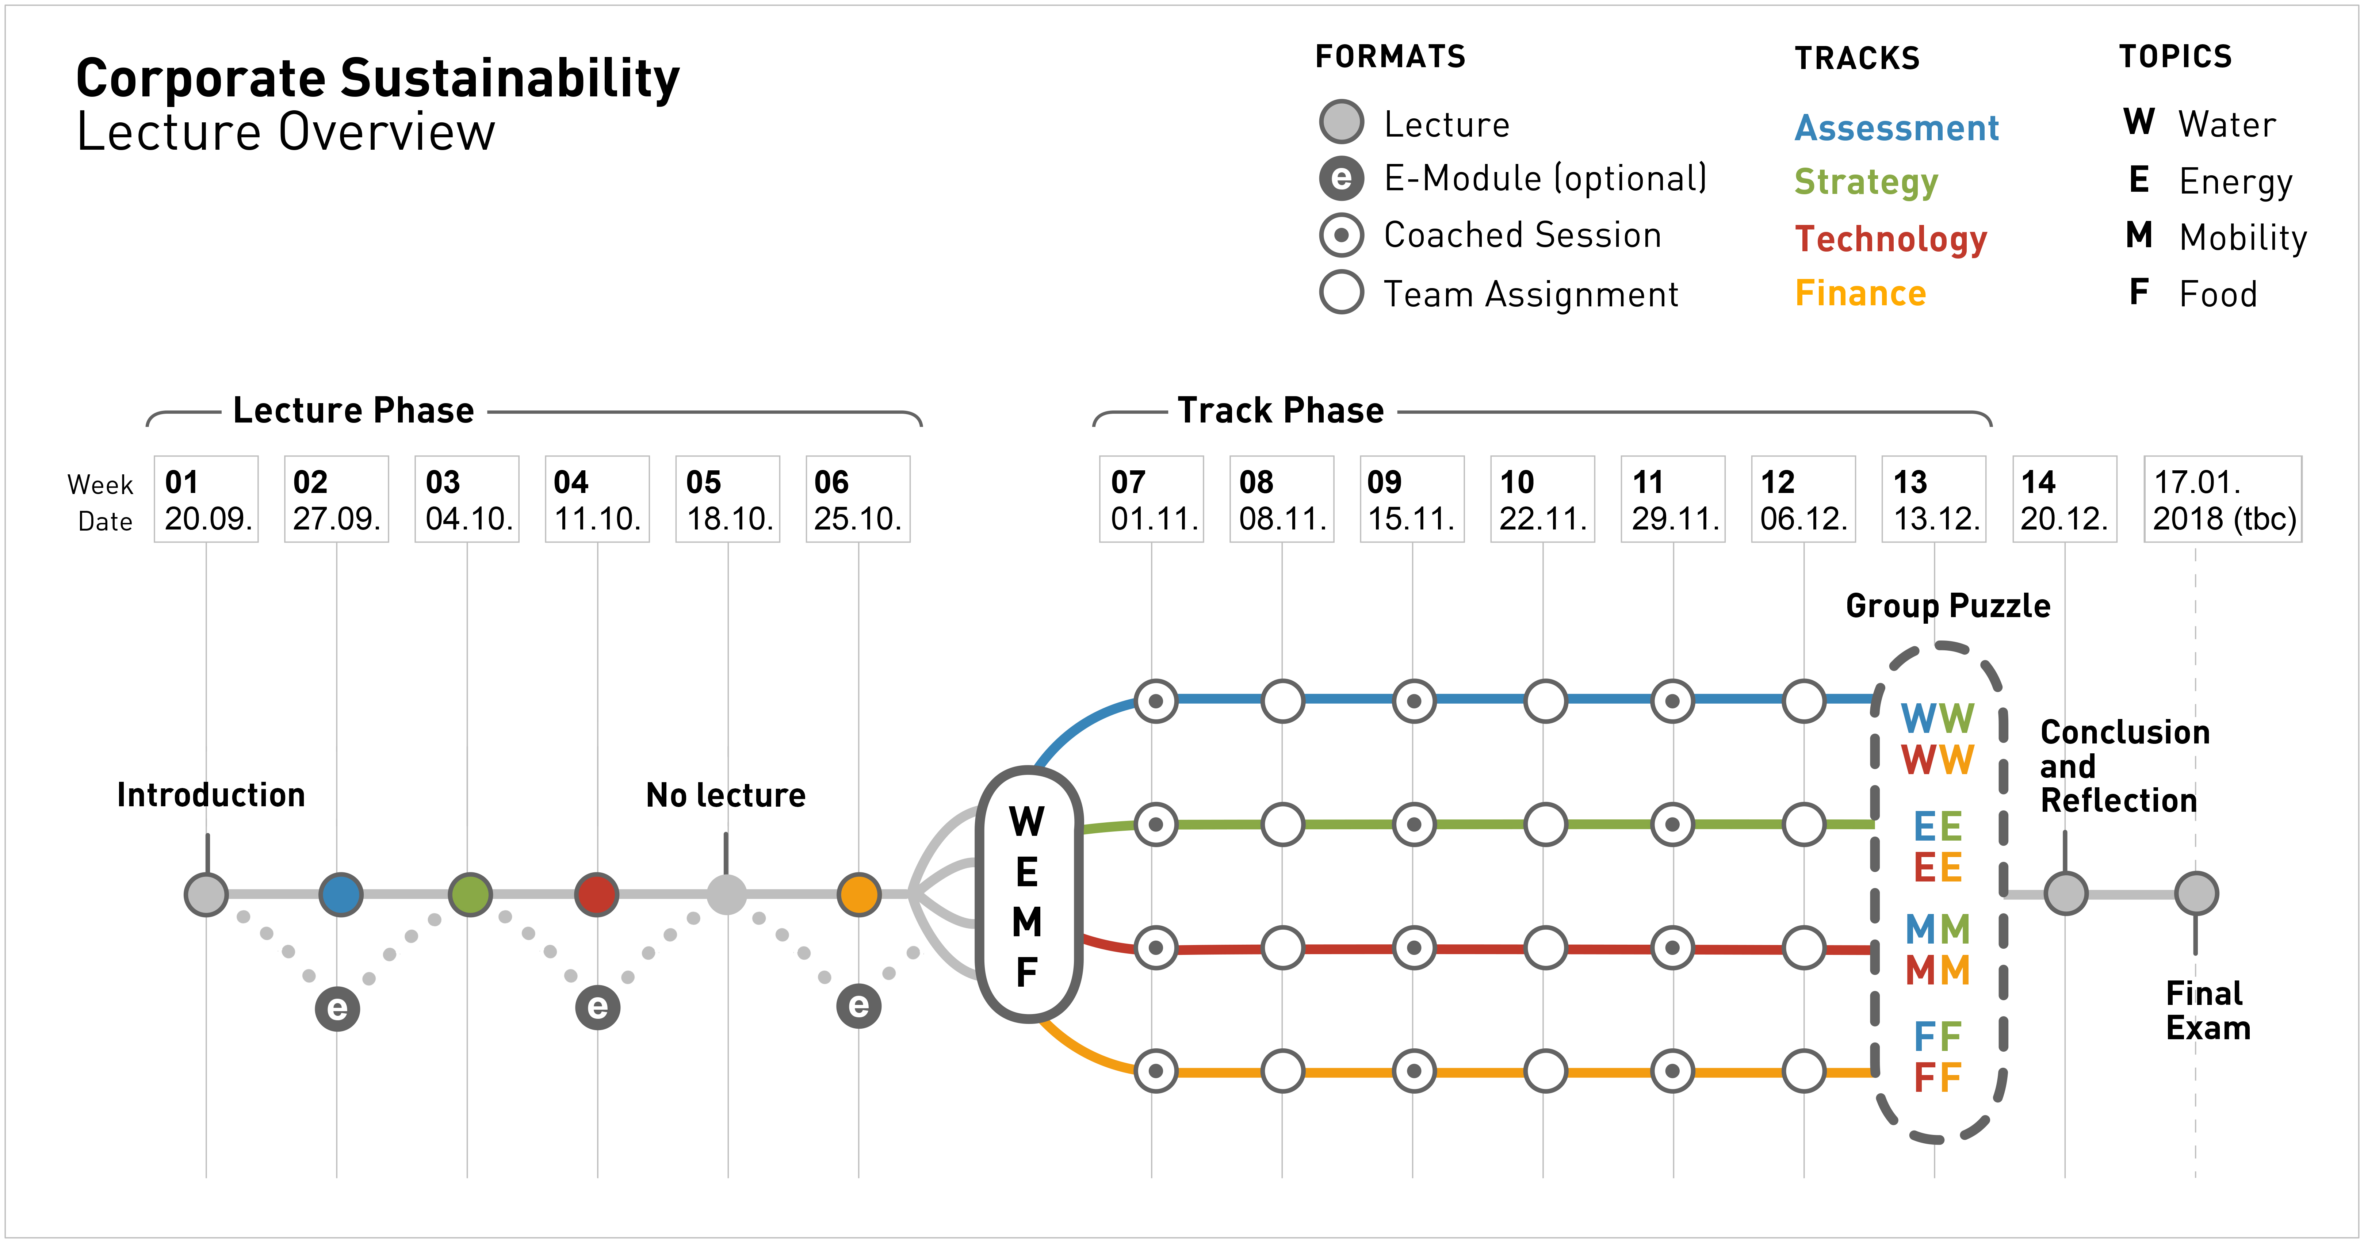Click the Final Exam node
2364x1243 pixels.
click(x=2196, y=893)
